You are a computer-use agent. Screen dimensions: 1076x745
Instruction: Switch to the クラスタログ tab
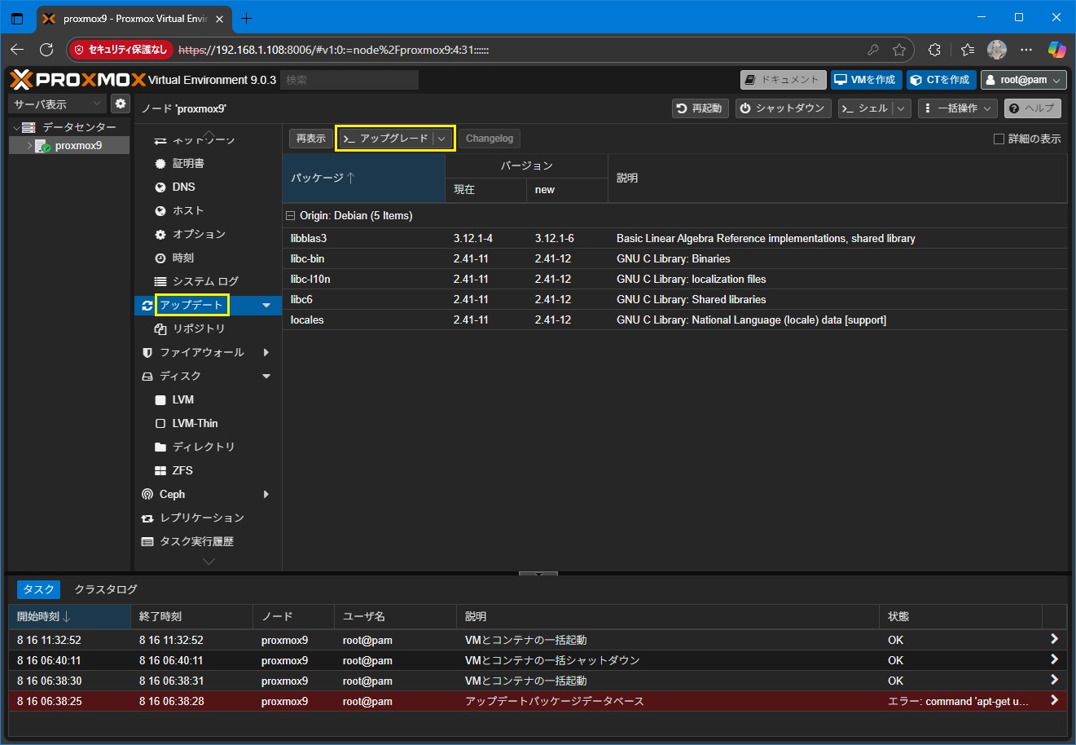pyautogui.click(x=106, y=589)
